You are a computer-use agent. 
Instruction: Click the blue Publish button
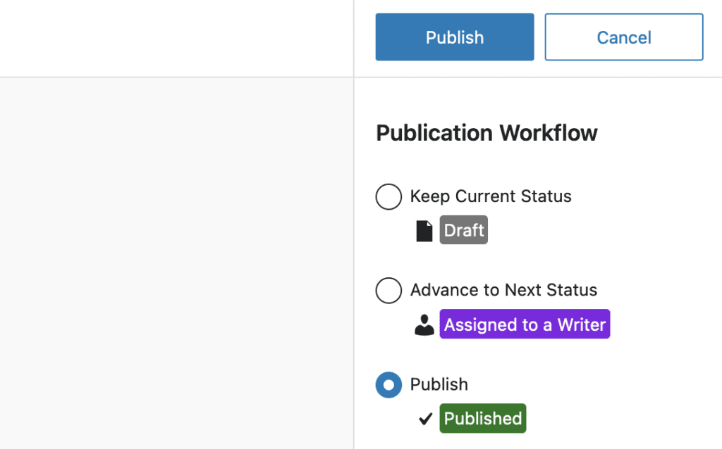[x=454, y=37]
